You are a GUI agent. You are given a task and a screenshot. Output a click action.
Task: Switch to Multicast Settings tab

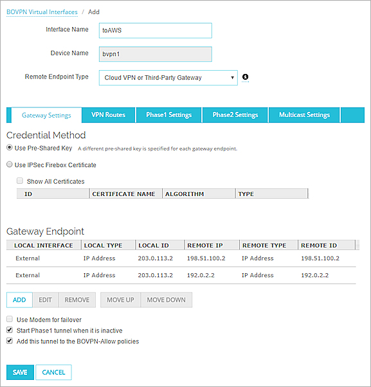[x=304, y=115]
